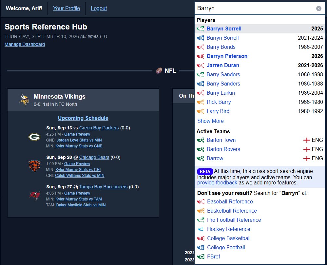327x265 pixels.
Task: Select Barryn Sorrell 2021-2024 search result
Action: 260,38
